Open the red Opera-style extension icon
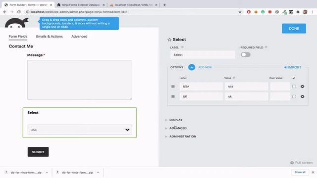 point(249,12)
